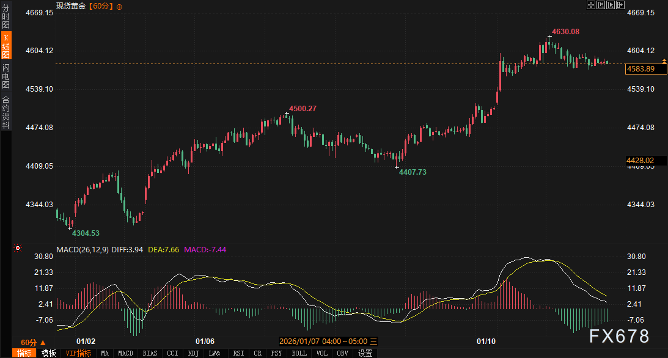The width and height of the screenshot is (668, 358).
Task: Click the 4630.08 high price marker
Action: pos(565,31)
